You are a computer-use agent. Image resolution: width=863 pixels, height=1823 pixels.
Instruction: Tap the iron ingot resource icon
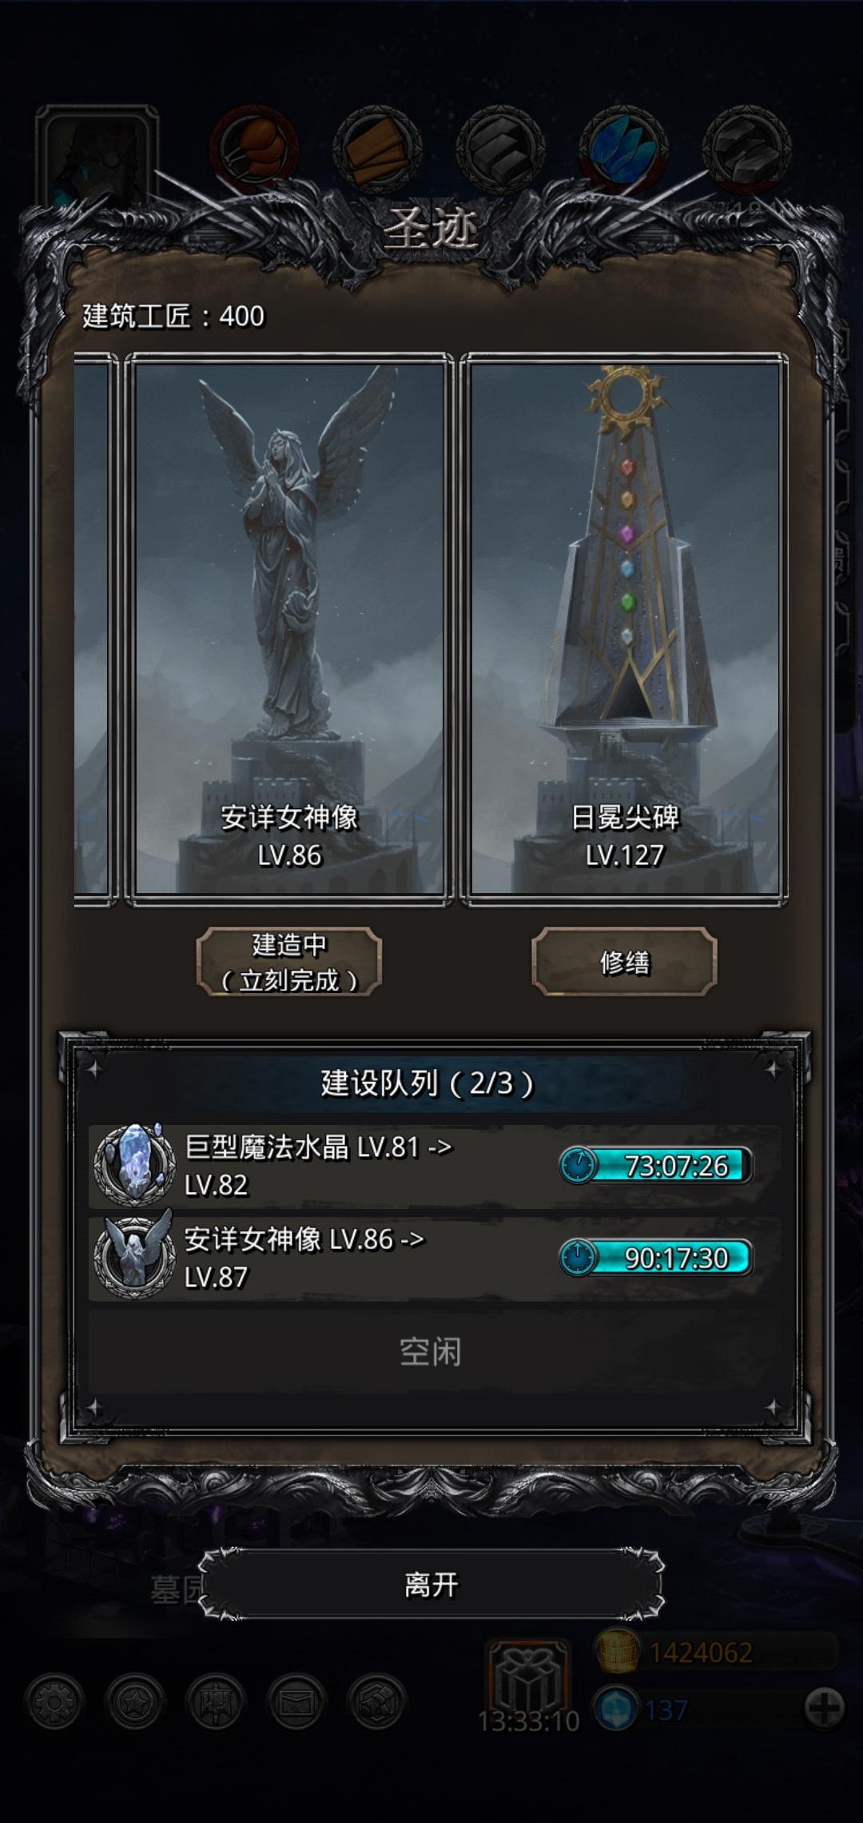coord(500,149)
